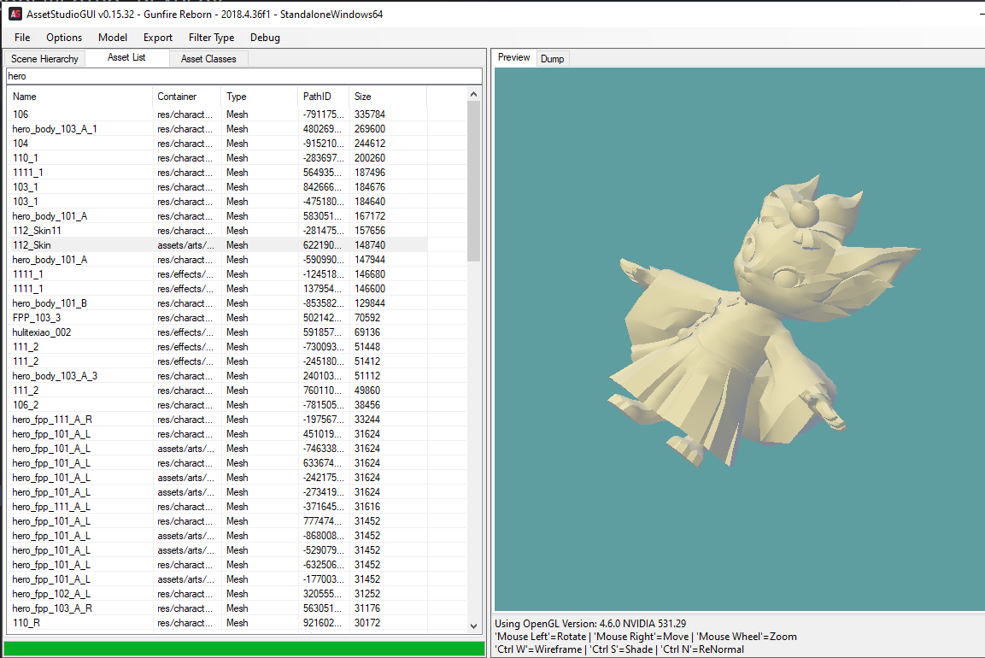Select the Dump tab

click(552, 59)
